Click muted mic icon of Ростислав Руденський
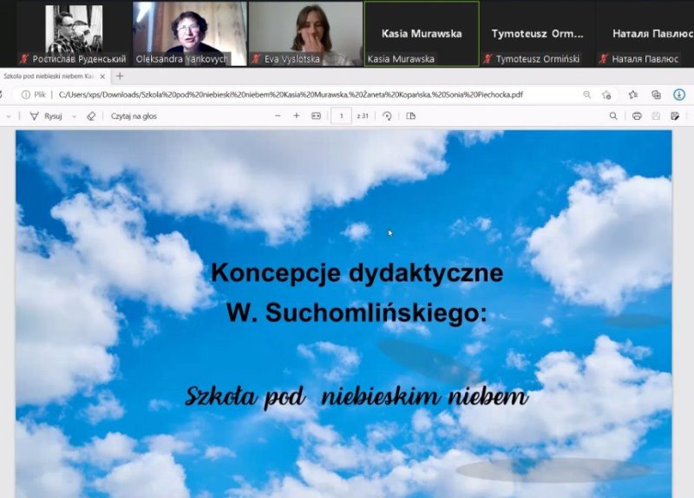The height and width of the screenshot is (498, 694). coord(25,59)
